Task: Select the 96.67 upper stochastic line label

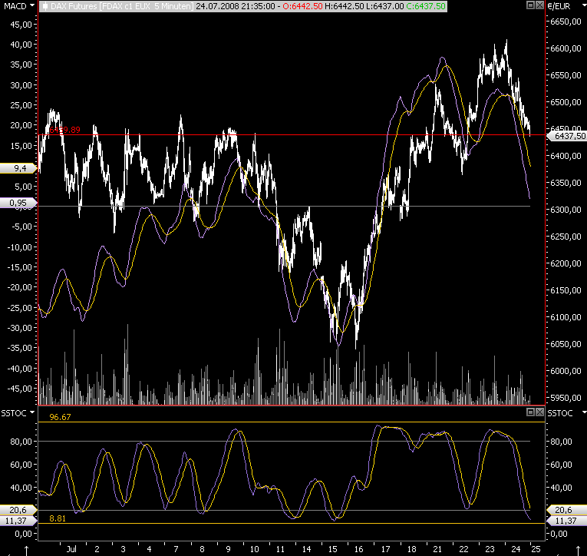Action: [x=60, y=417]
